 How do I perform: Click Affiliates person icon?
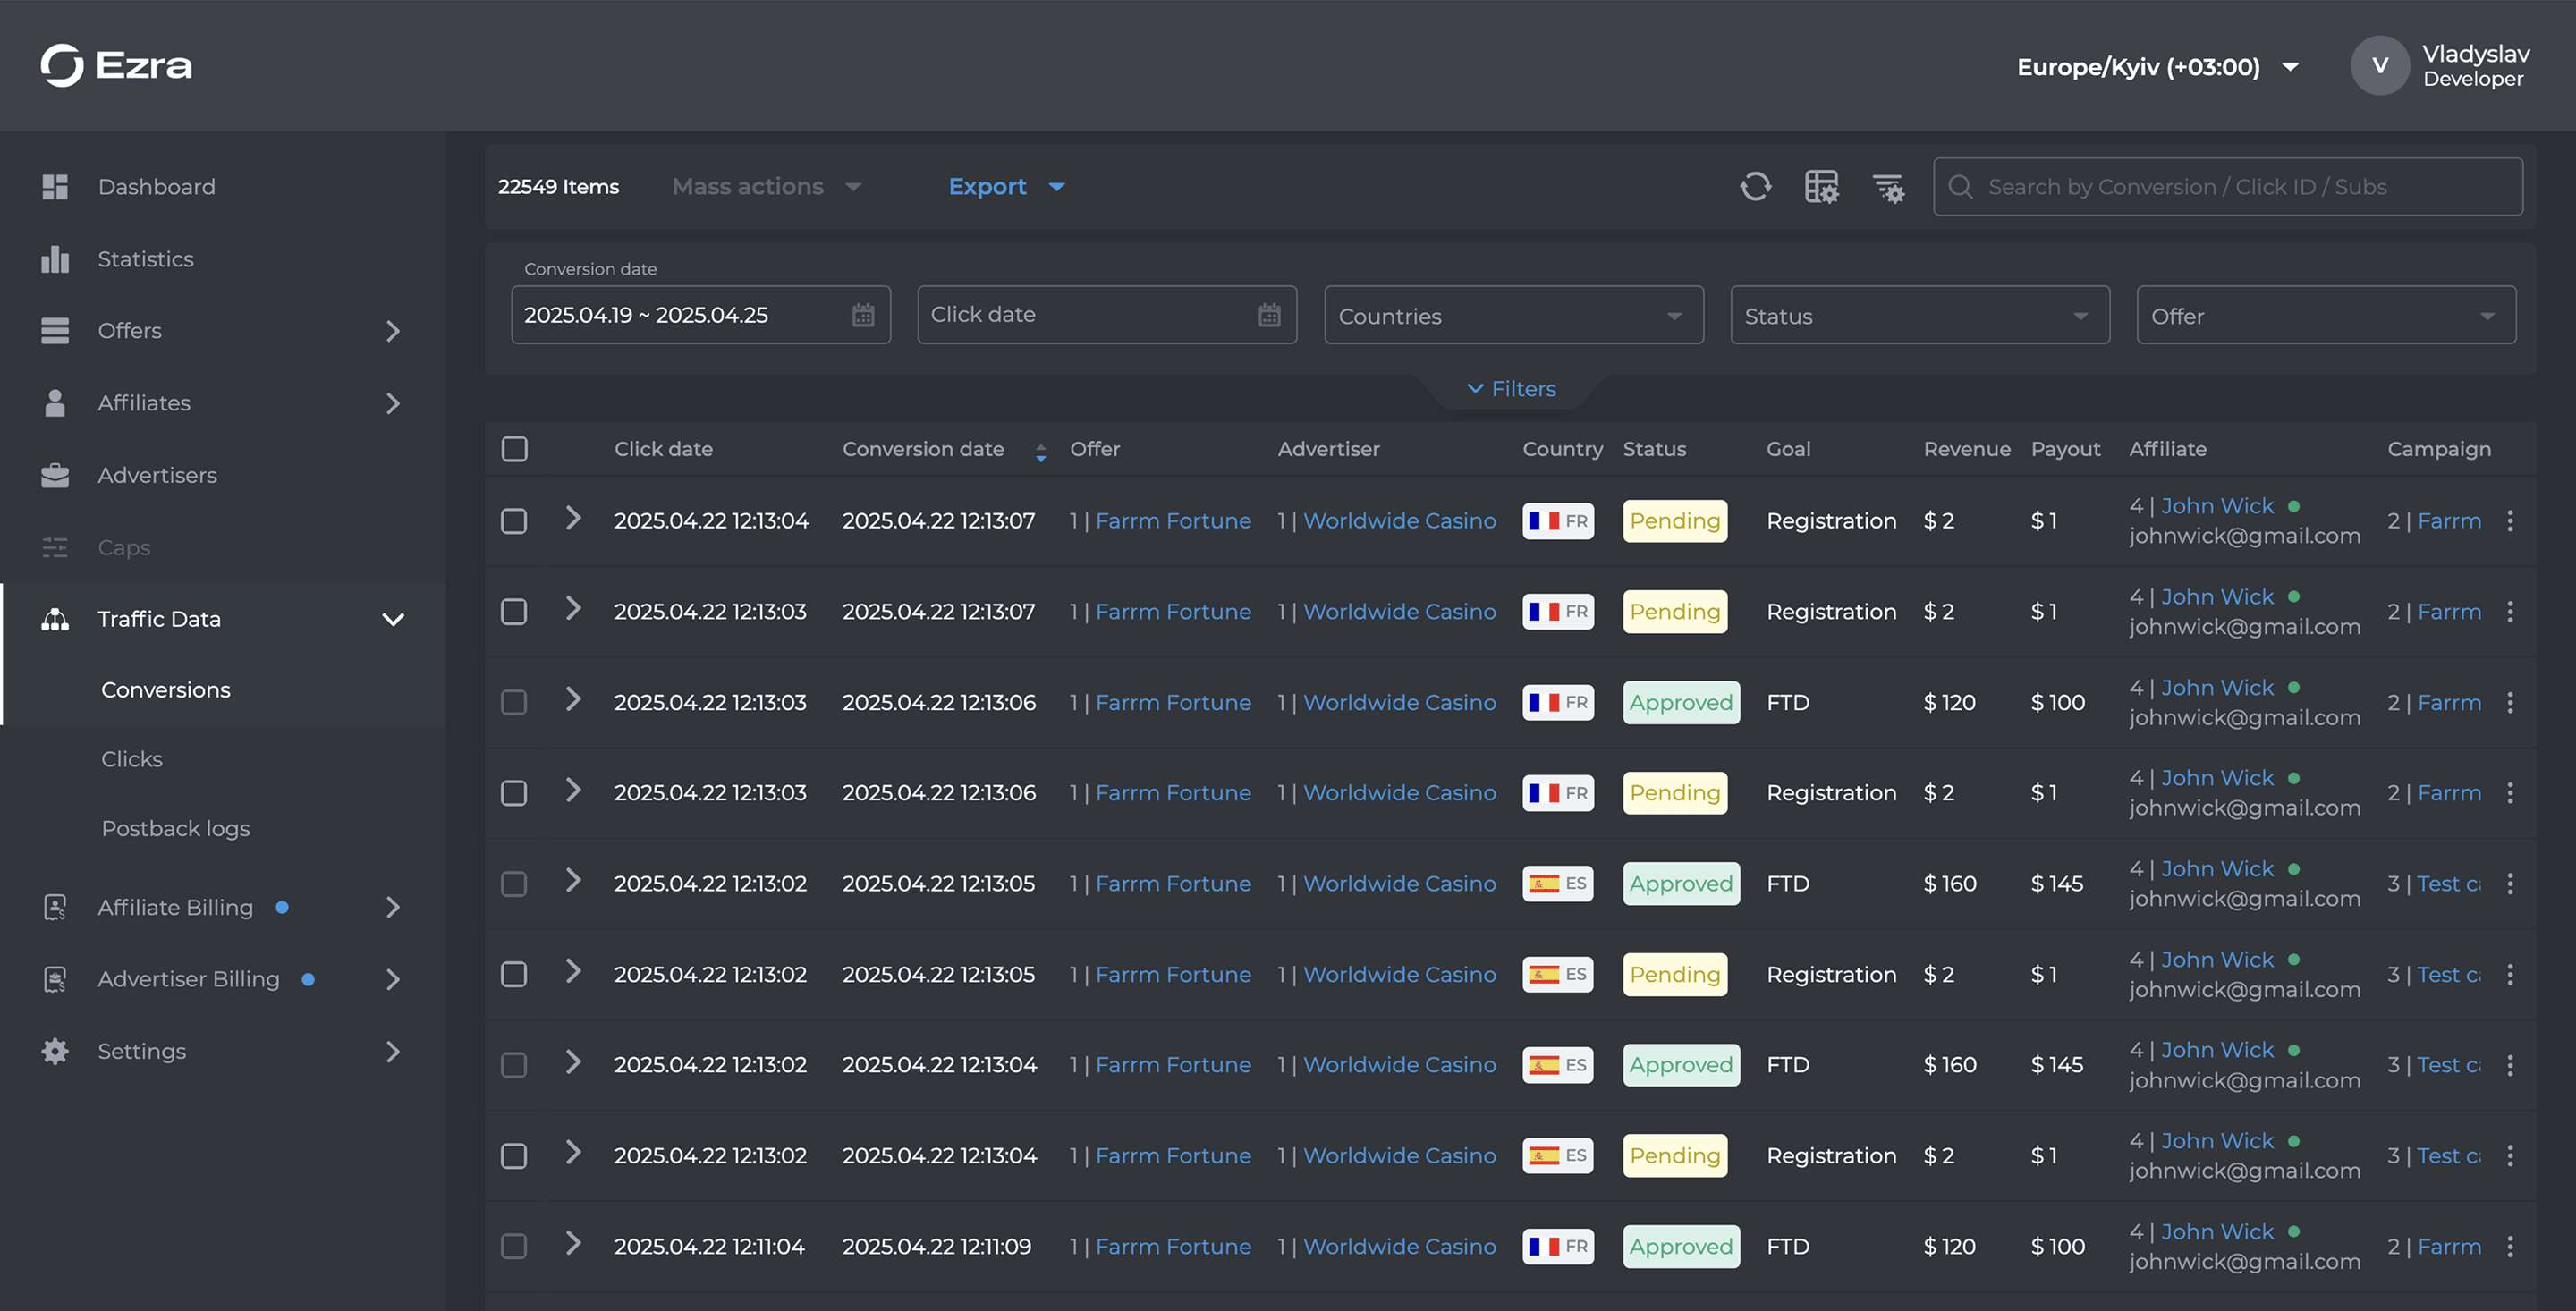(55, 403)
